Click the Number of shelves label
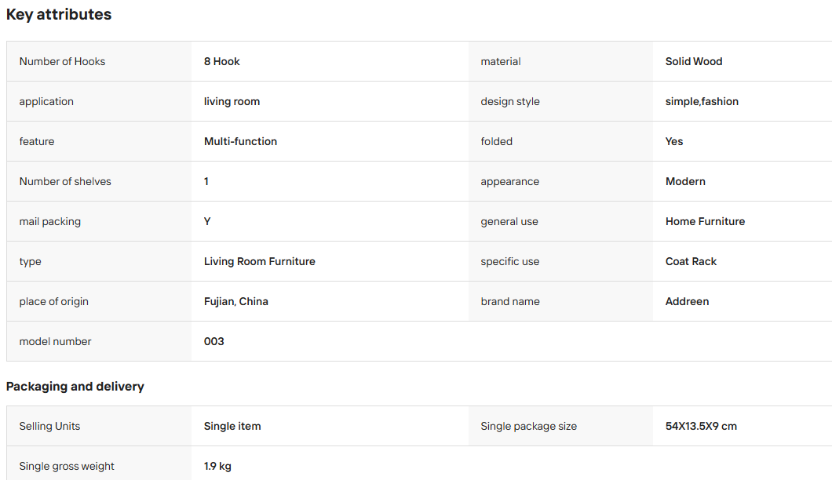832x480 pixels. point(65,181)
